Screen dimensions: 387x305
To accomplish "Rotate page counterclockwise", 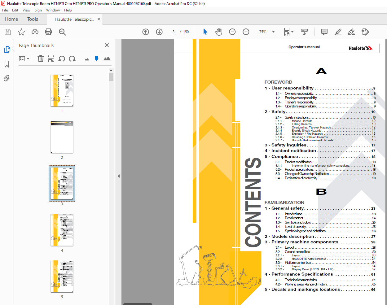I will click(x=62, y=59).
